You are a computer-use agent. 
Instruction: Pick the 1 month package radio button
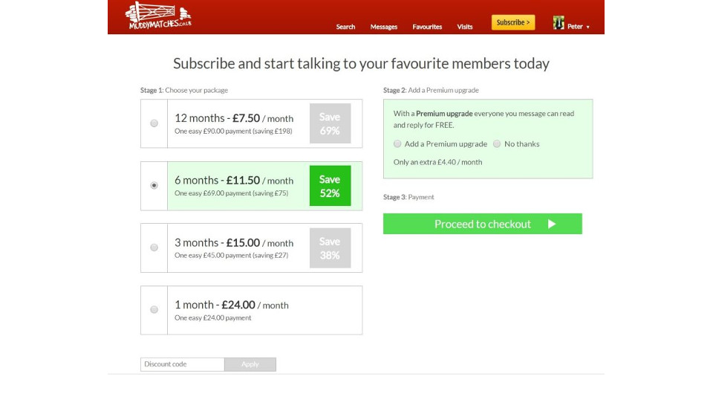154,310
